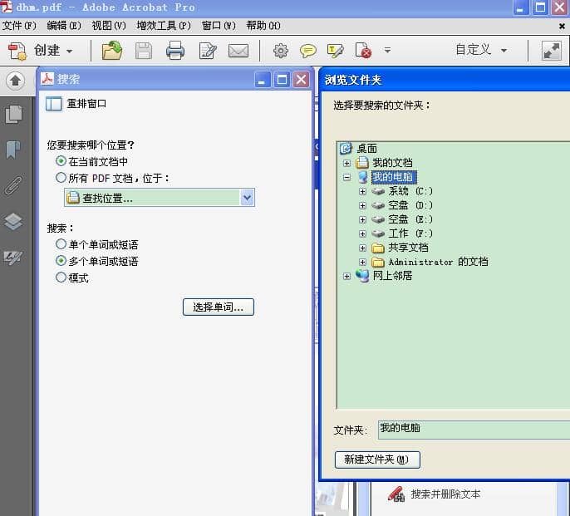This screenshot has width=570, height=516.
Task: Select 空盘 (E:) drive
Action: [x=410, y=219]
